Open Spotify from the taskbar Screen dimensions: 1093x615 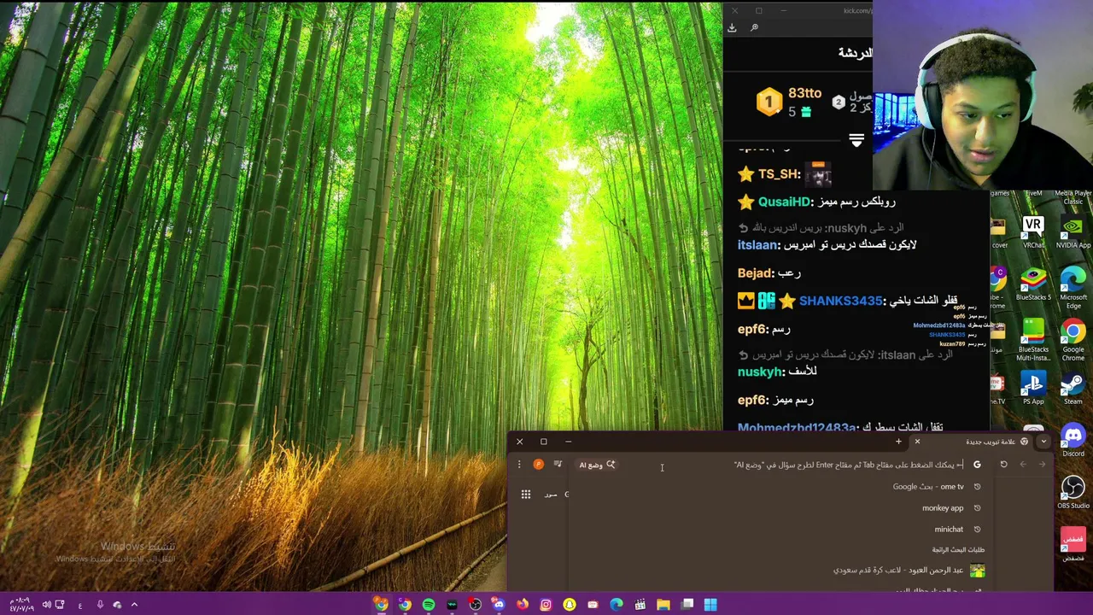pyautogui.click(x=429, y=605)
